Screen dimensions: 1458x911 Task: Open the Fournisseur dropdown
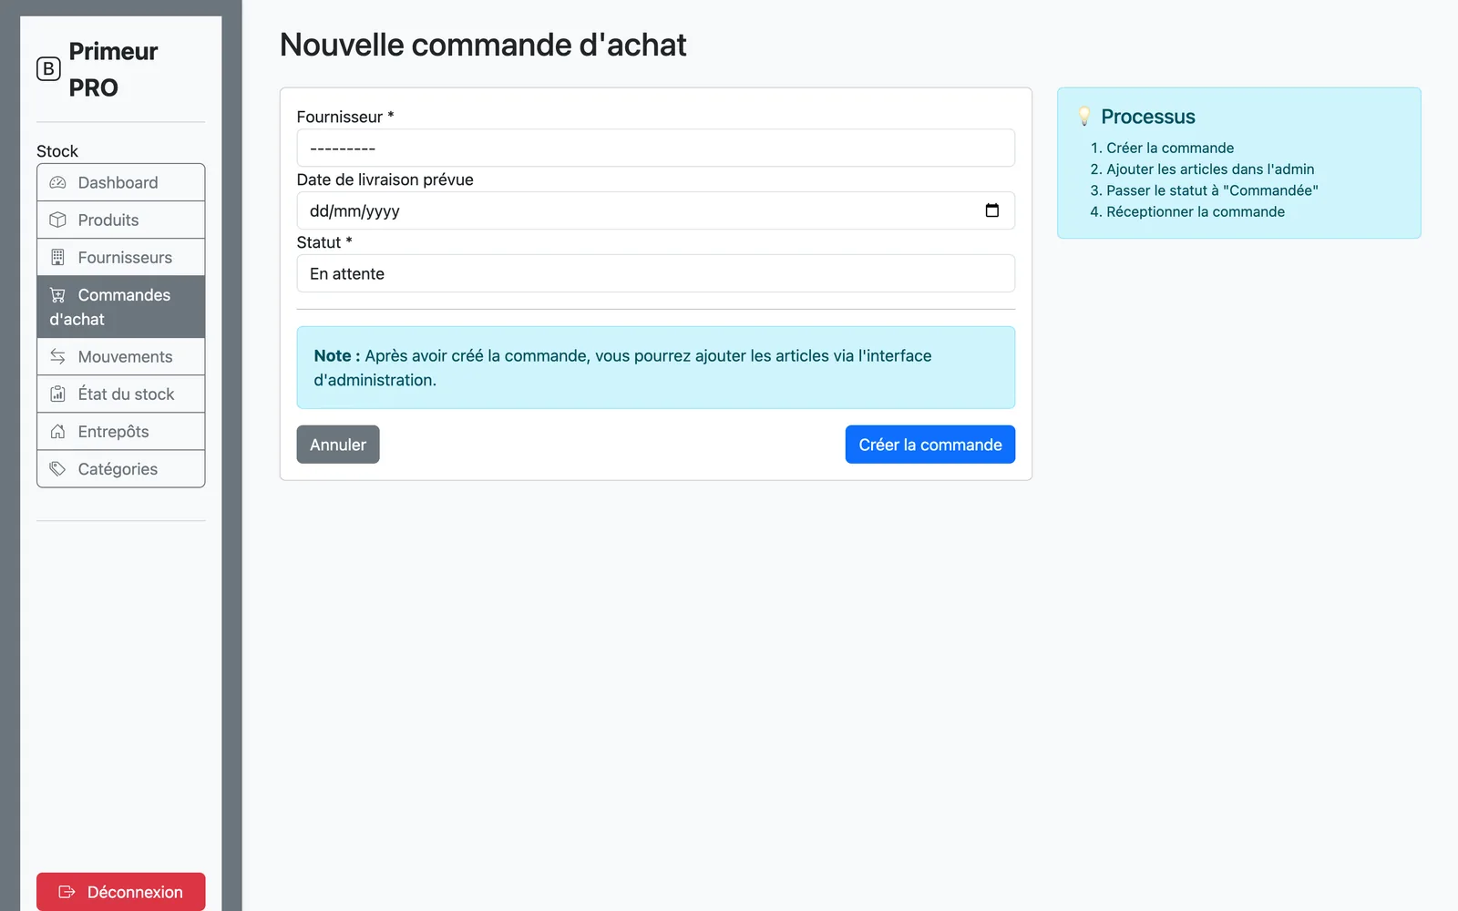click(x=655, y=148)
